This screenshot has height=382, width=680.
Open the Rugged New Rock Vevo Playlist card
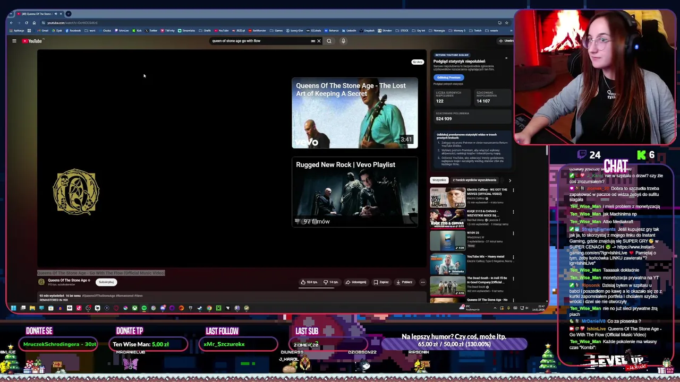coord(355,192)
